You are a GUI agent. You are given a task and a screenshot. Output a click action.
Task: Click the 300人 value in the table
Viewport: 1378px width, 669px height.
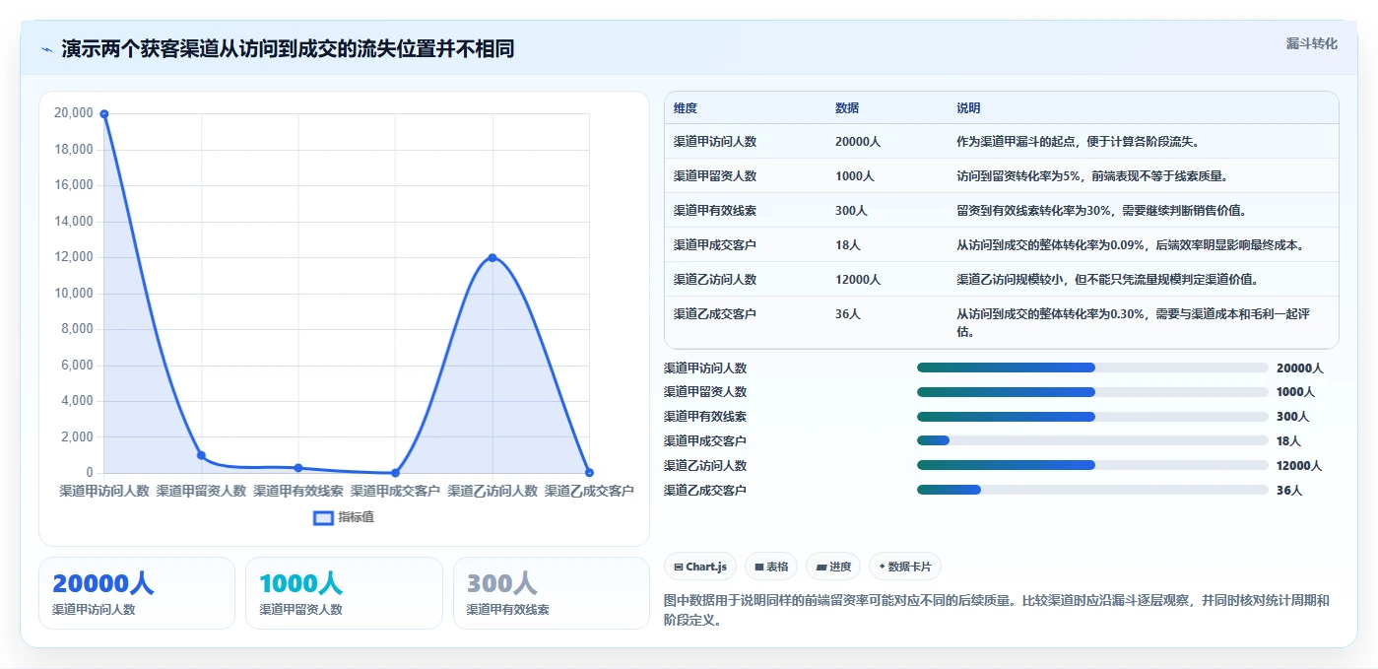coord(851,211)
